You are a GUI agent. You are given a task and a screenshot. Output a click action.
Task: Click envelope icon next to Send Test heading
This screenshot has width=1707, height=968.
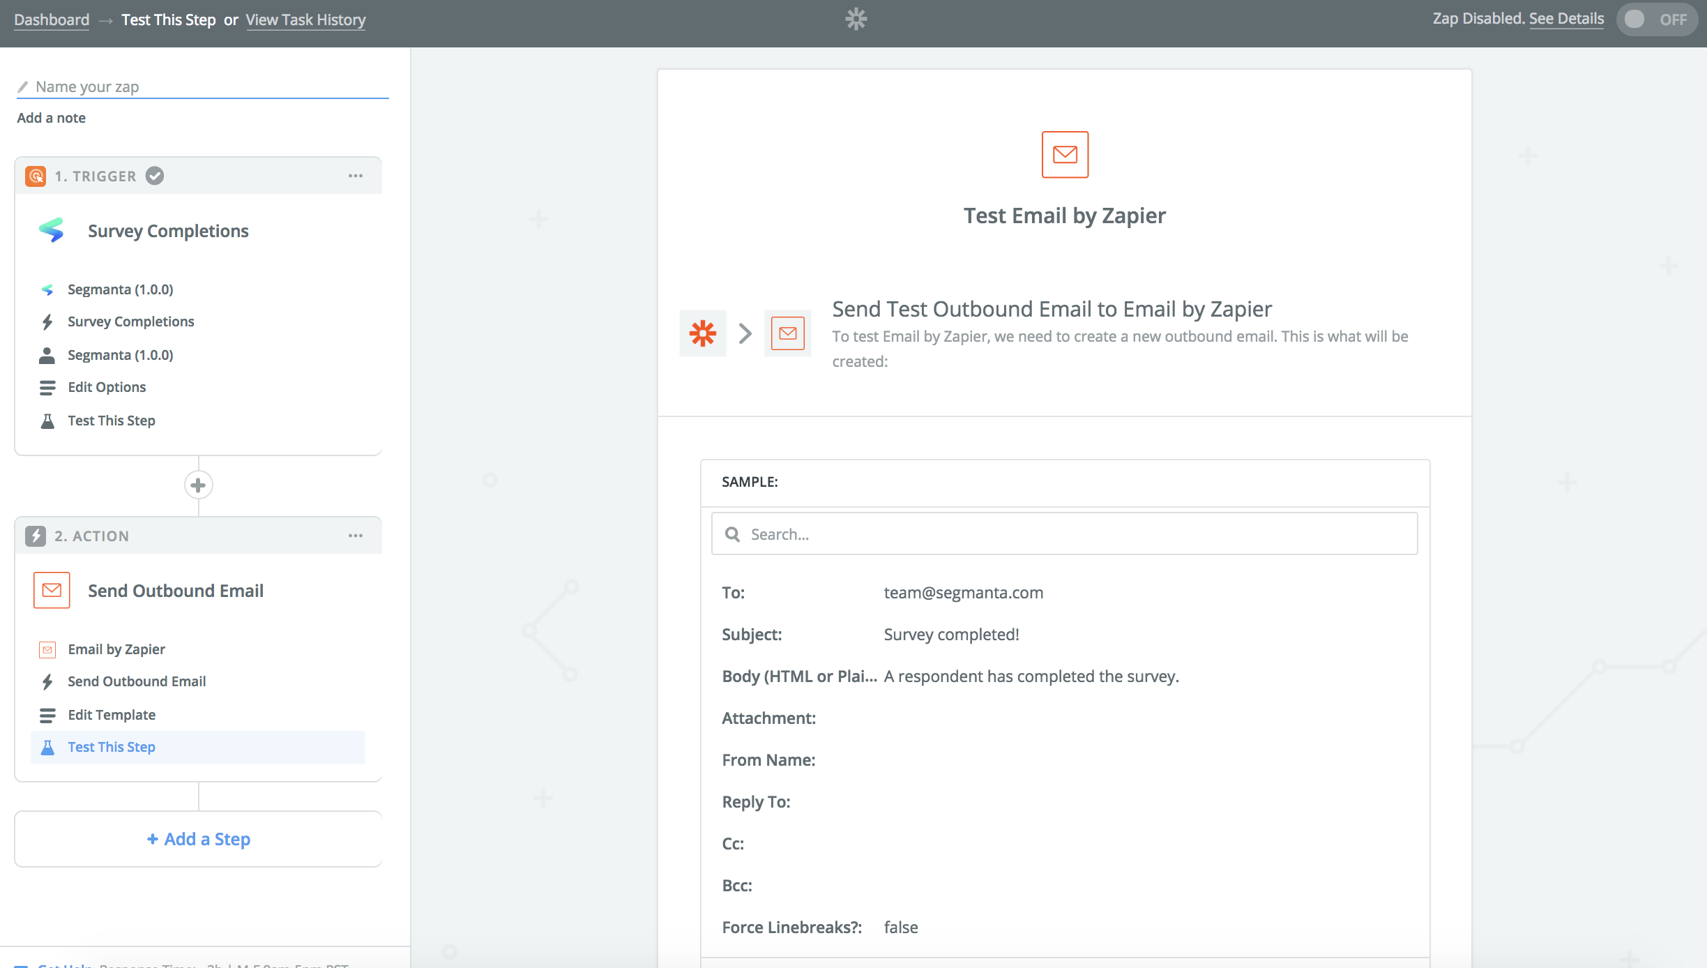pos(788,333)
